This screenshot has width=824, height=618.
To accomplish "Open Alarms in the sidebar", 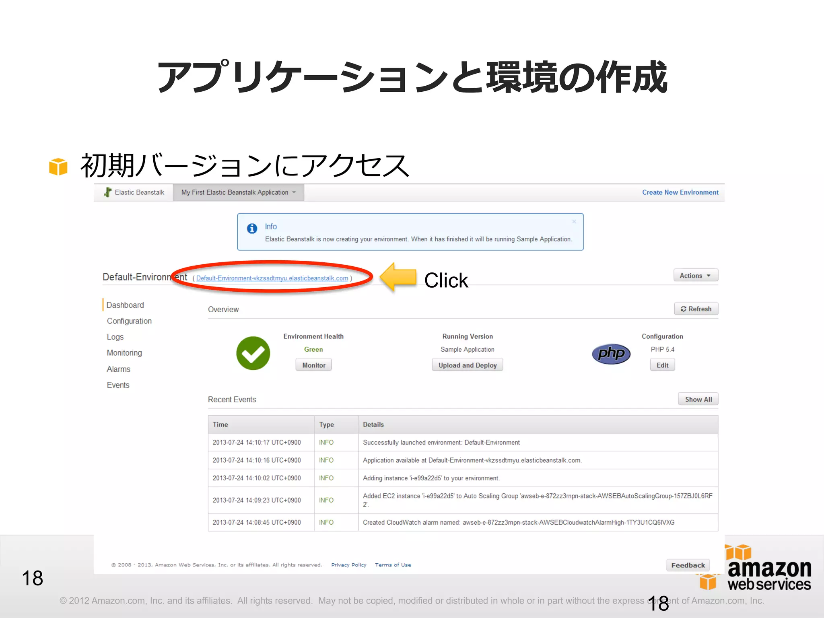I will tap(118, 369).
